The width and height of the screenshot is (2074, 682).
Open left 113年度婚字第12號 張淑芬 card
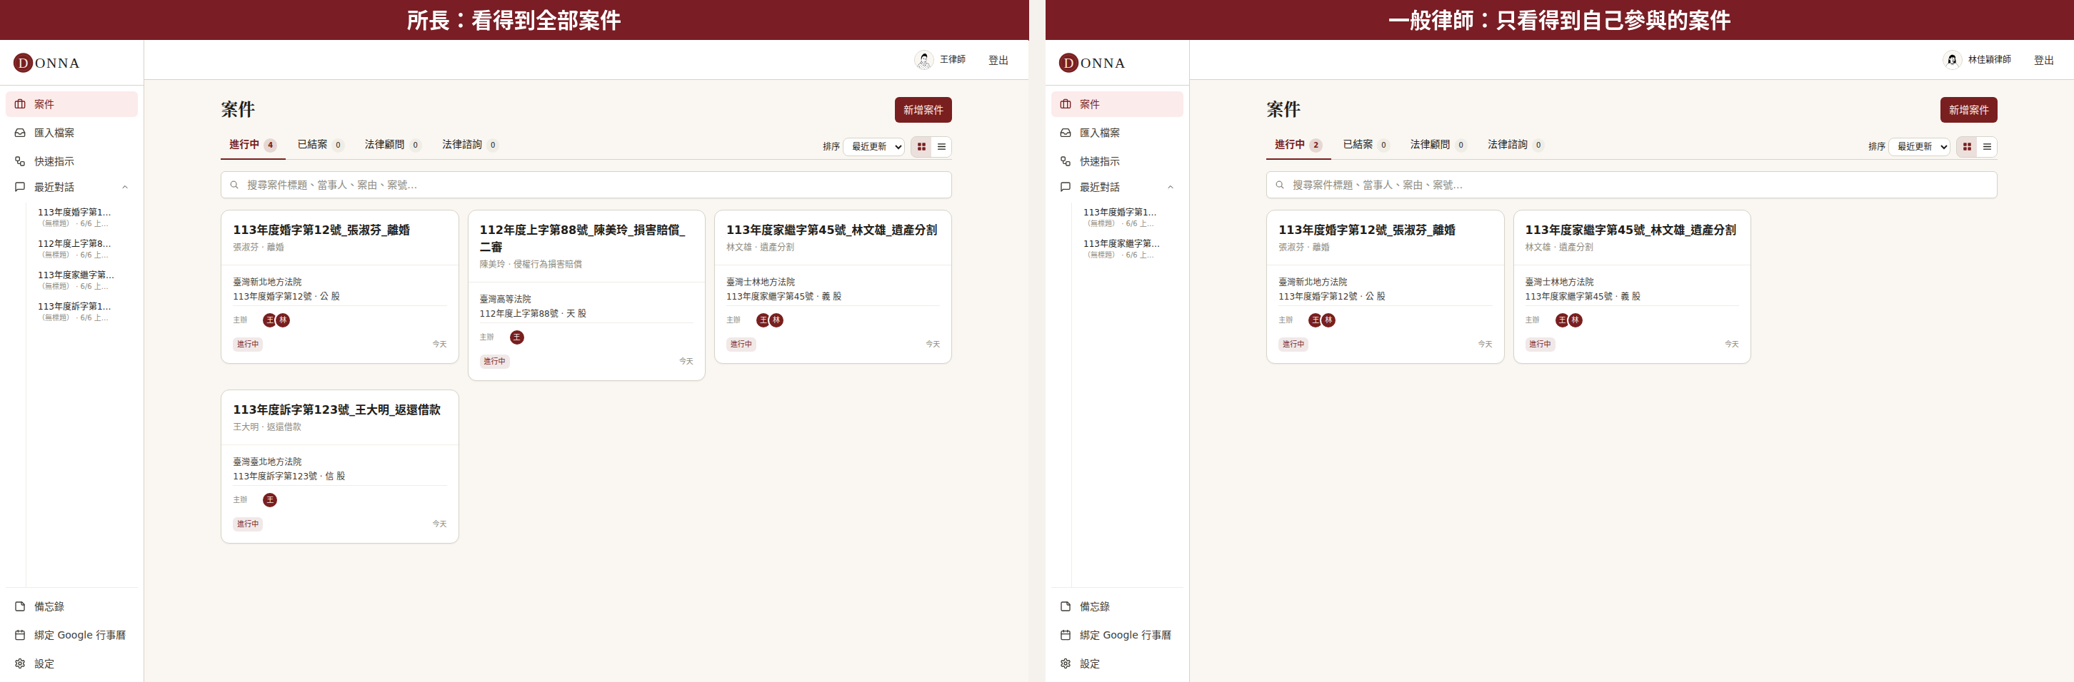[340, 287]
